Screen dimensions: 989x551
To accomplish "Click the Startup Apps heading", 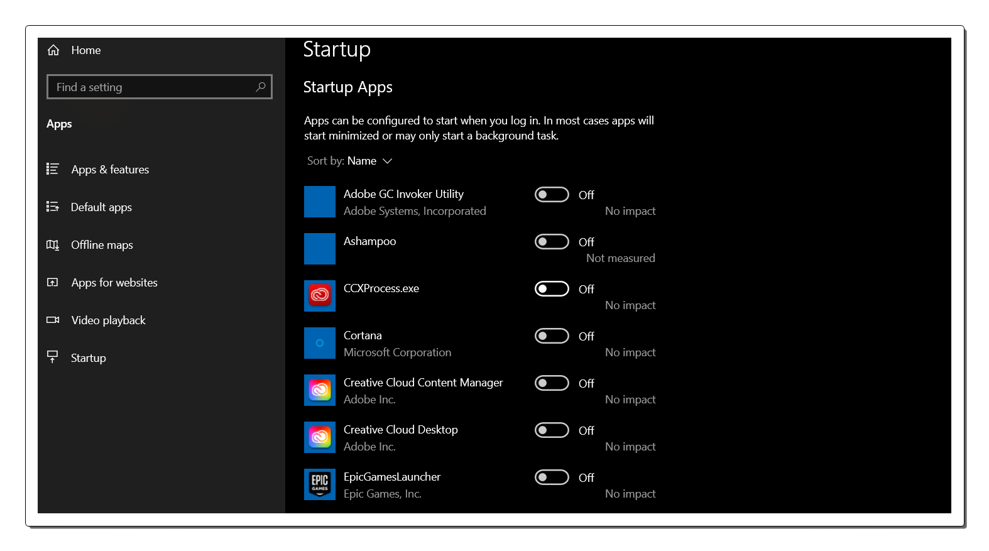I will (347, 87).
